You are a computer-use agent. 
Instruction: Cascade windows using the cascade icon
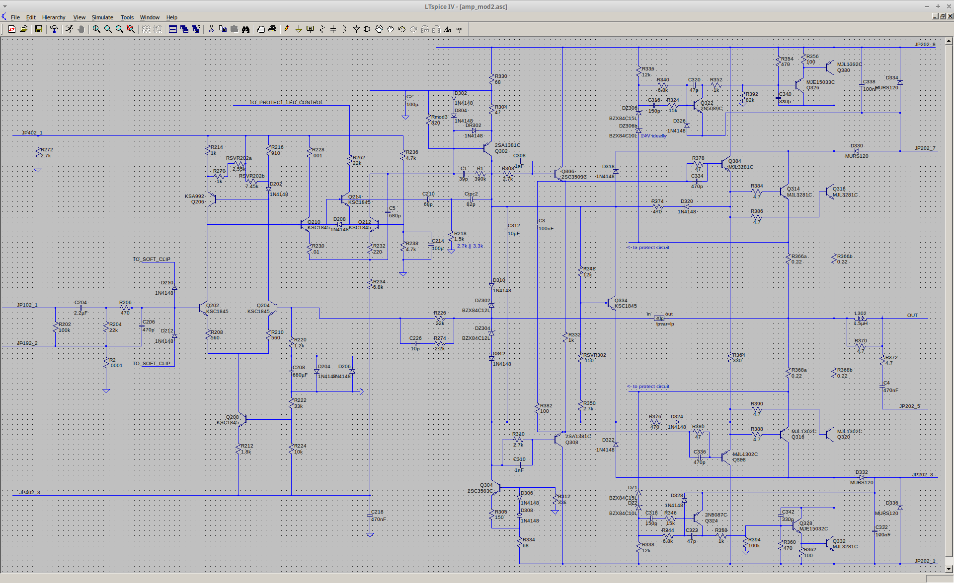point(184,29)
